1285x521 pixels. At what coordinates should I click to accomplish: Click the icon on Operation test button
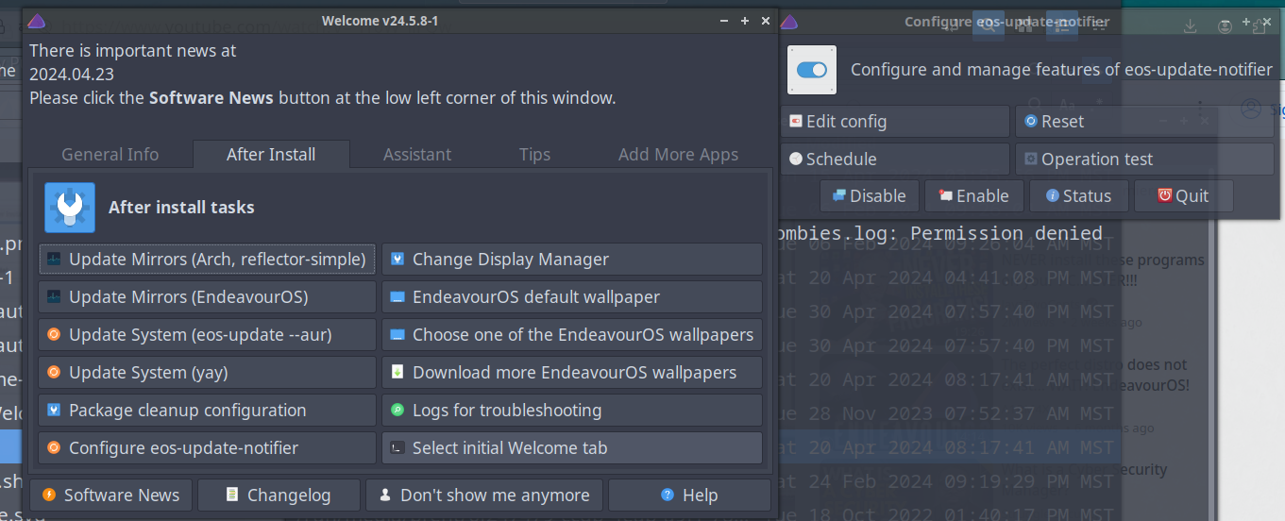[1031, 159]
